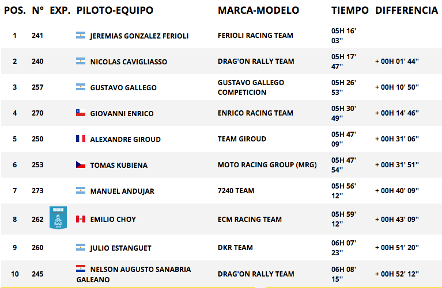Viewport: 442px width, 288px height.
Task: Click the time 06H 08' 15'' for position 10
Action: 343,274
